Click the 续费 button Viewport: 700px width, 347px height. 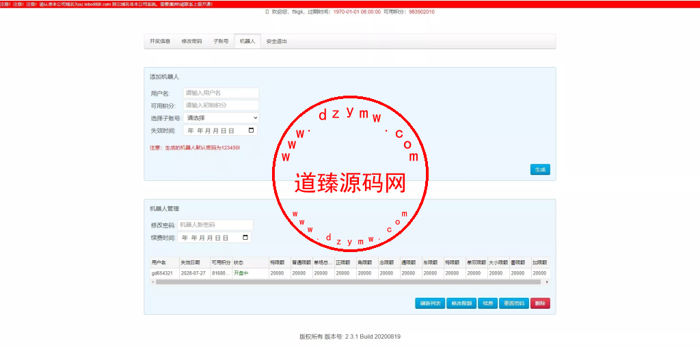(x=488, y=303)
